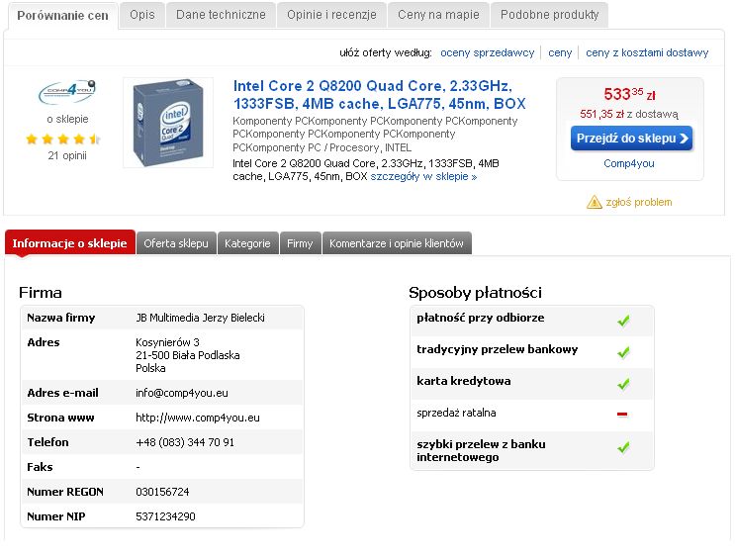Click the phone number '+48 (083) 344 70 91'

tap(185, 442)
